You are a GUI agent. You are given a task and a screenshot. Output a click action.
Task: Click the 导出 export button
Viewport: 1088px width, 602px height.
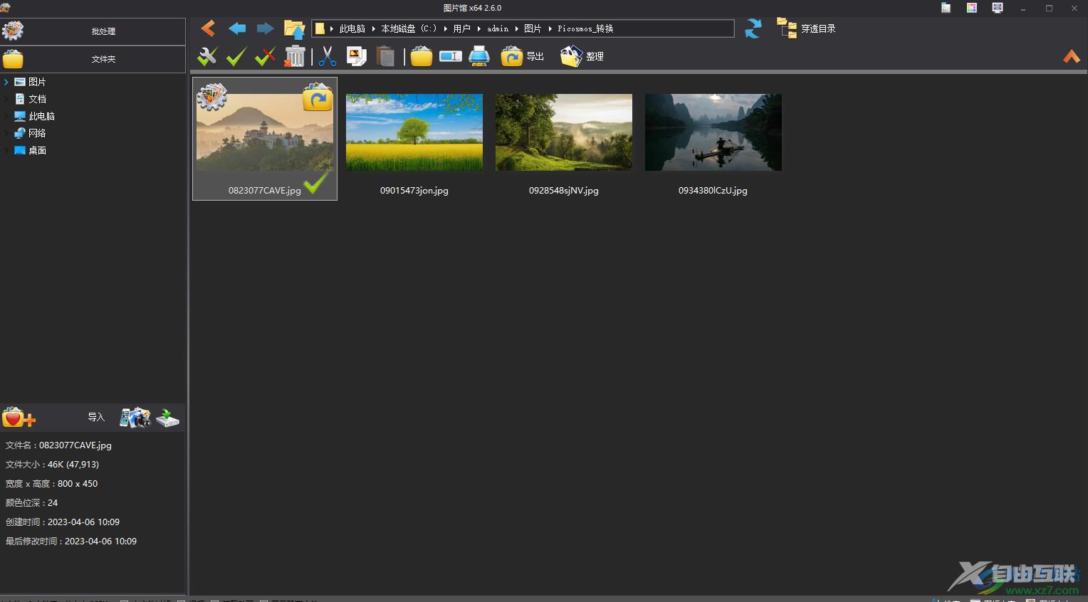click(522, 56)
